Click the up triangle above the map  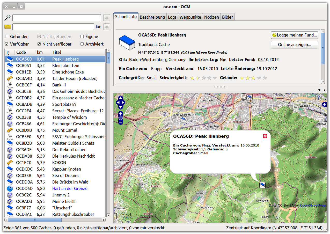325,90
